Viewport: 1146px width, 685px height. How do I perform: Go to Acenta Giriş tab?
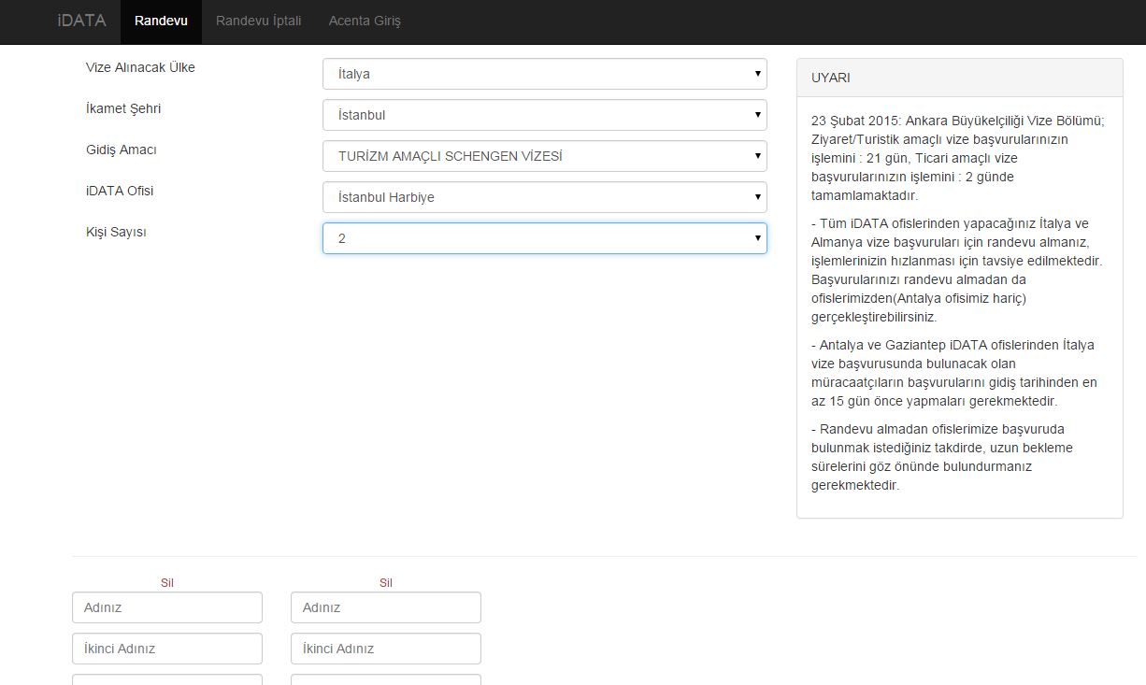(x=365, y=21)
